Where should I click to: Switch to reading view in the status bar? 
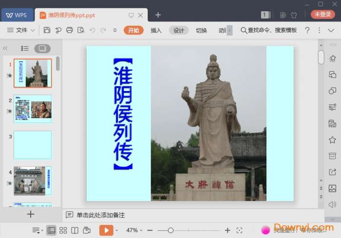point(75,230)
